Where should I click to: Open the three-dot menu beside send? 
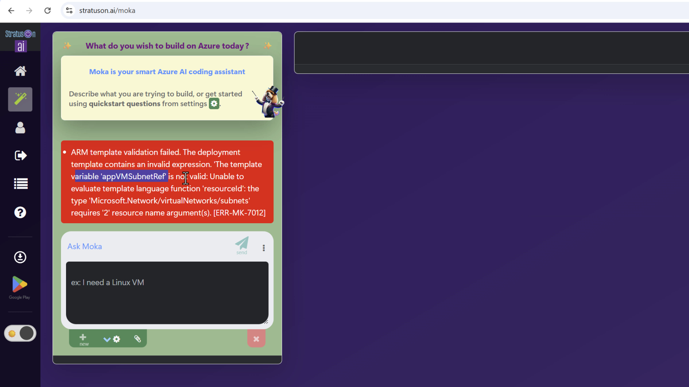click(264, 248)
